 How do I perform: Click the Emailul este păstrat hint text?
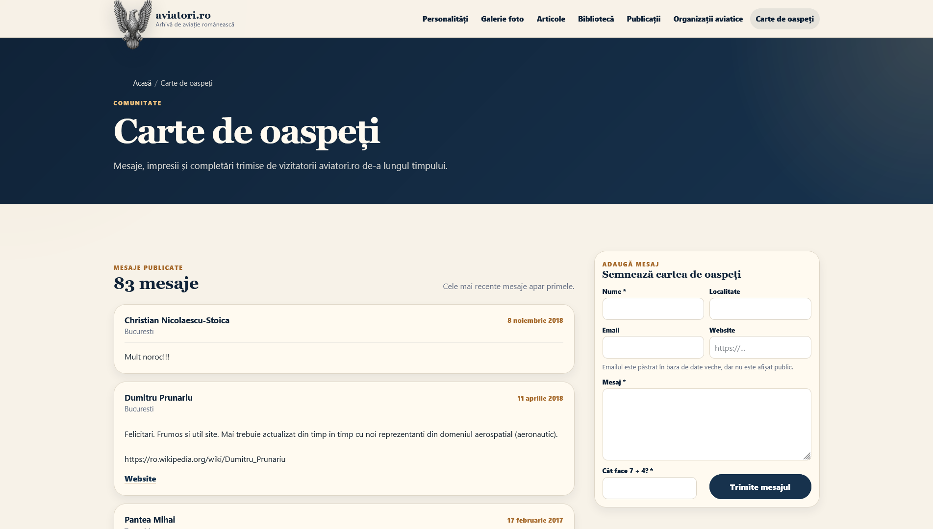click(697, 367)
